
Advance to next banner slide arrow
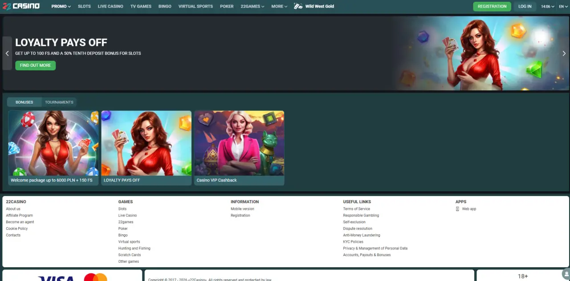tap(564, 53)
